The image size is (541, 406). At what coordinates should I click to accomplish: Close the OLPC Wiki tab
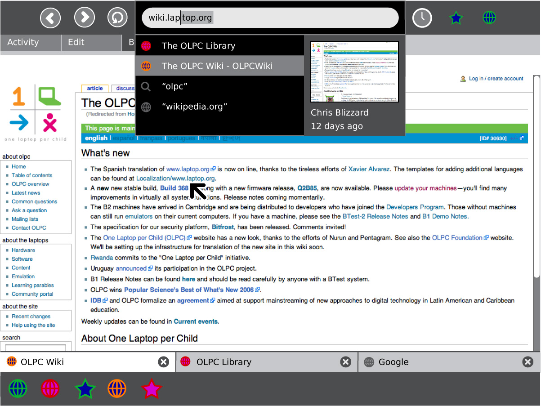tap(164, 362)
